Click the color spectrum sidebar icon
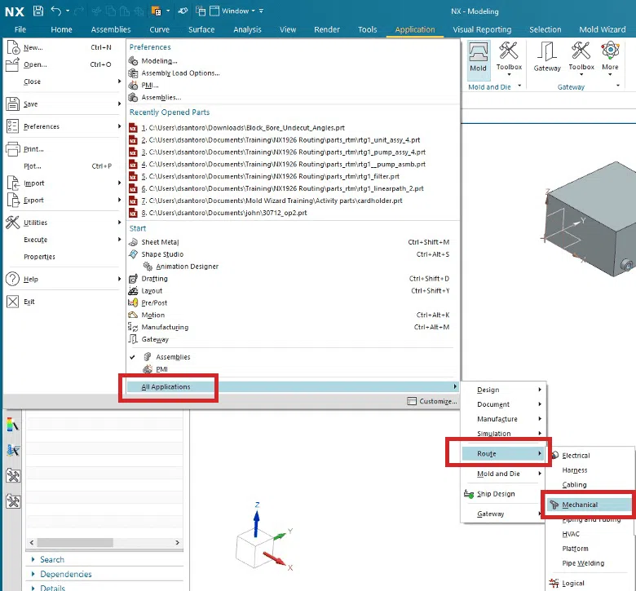 point(13,425)
